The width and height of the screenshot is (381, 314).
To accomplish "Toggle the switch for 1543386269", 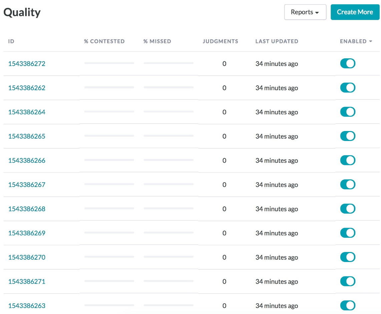I will click(348, 233).
